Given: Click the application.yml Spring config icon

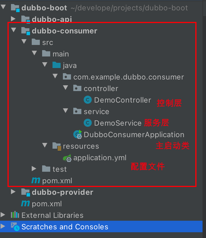Looking at the screenshot, I should 67,158.
